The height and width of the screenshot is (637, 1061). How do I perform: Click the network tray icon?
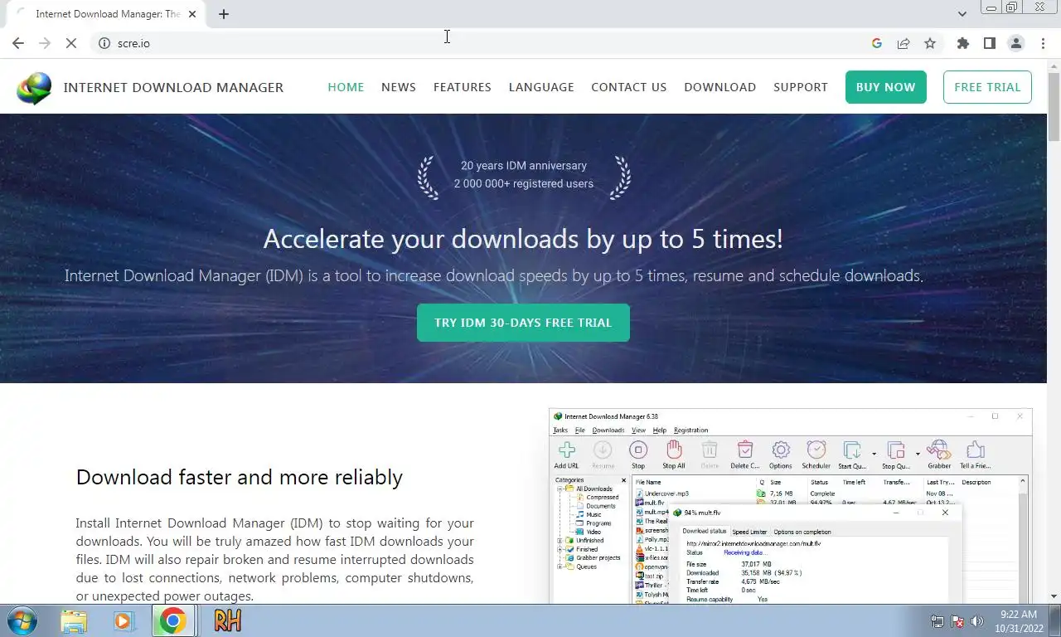[937, 621]
